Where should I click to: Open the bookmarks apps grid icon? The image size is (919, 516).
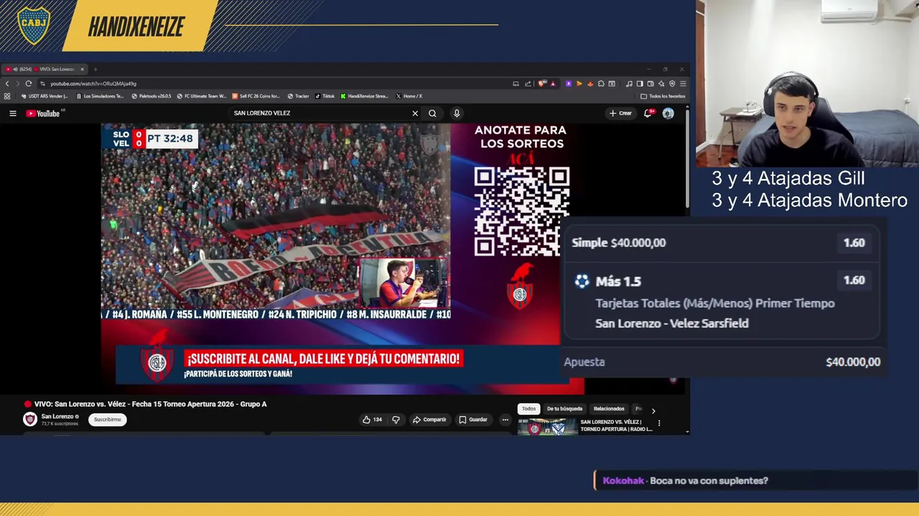tap(7, 96)
